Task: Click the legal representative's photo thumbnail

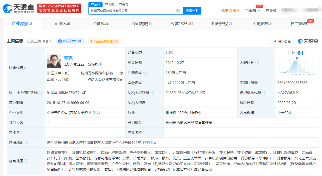Action: (54, 61)
